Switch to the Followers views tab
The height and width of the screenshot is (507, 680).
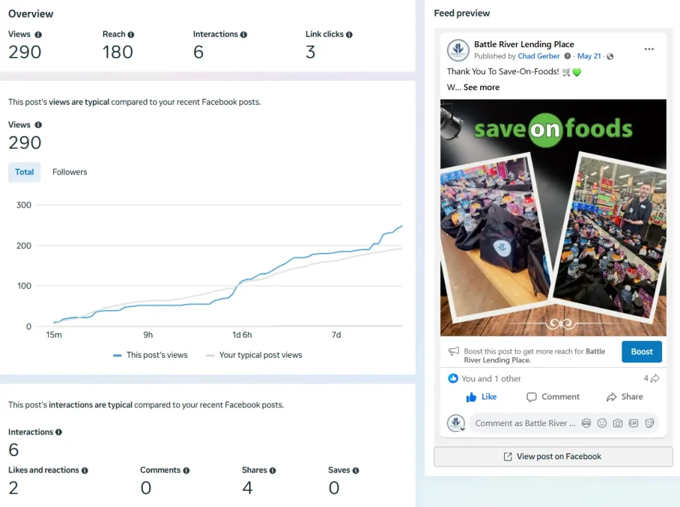click(70, 172)
